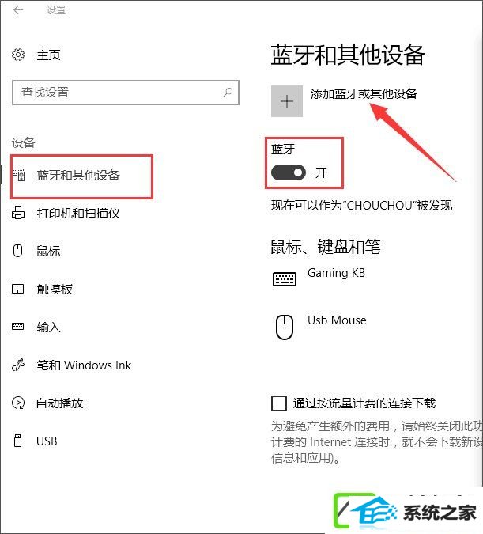Click the pen and Windows Ink icon
The height and width of the screenshot is (534, 483).
pyautogui.click(x=18, y=365)
